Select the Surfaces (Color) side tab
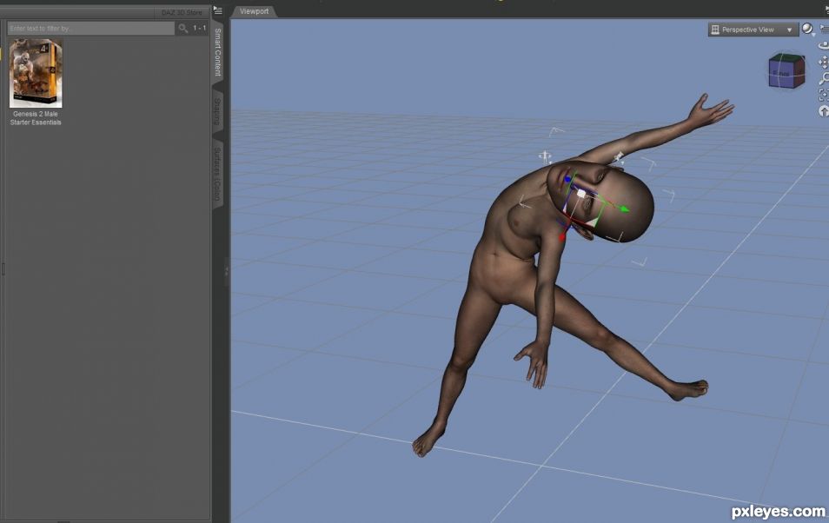829x523 pixels. [x=217, y=174]
